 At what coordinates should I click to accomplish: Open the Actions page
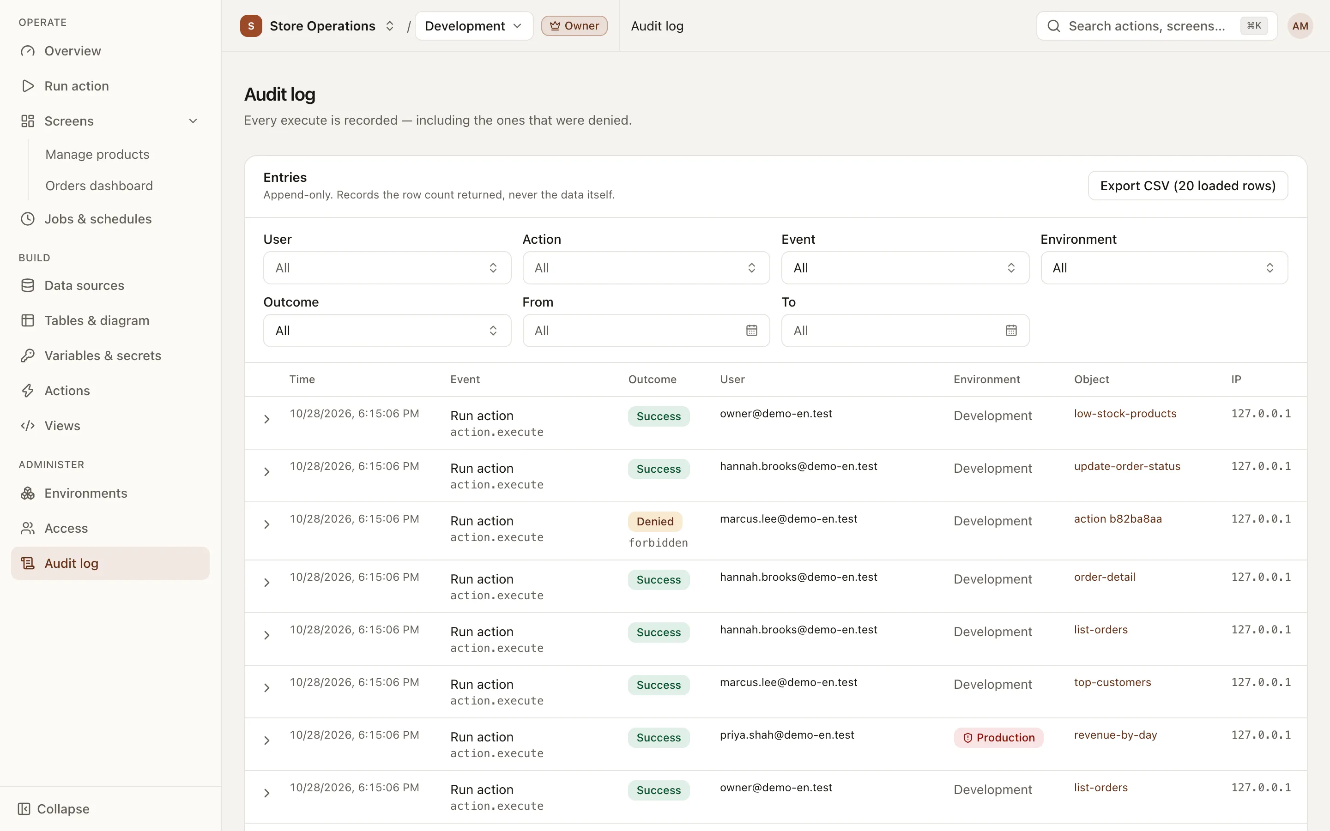(110, 391)
